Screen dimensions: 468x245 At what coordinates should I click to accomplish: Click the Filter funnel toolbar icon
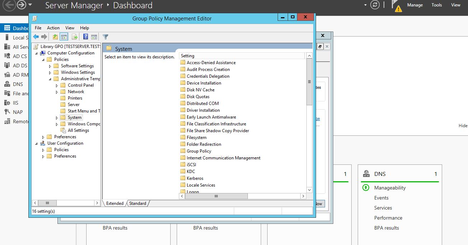tap(105, 37)
